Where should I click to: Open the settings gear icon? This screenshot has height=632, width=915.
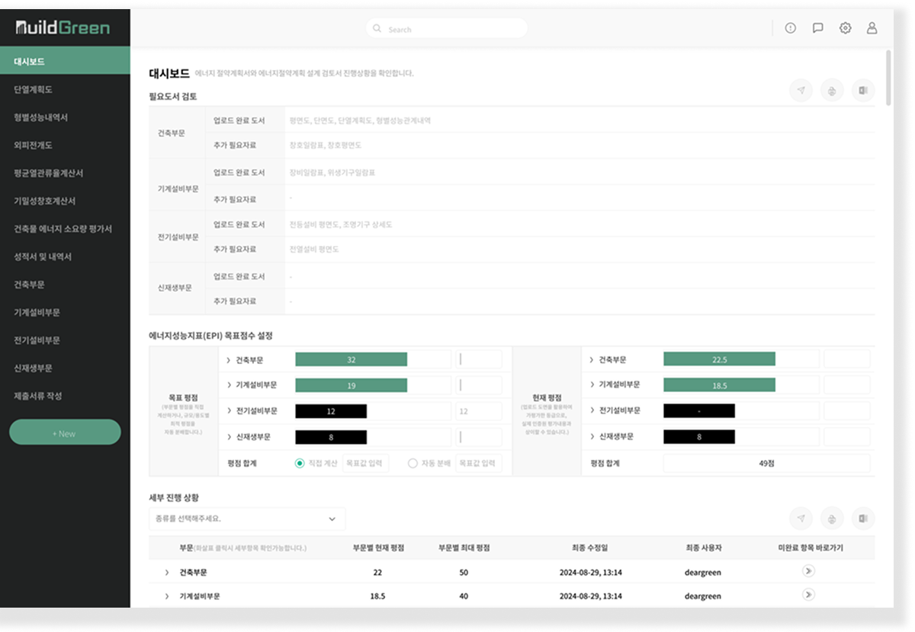tap(844, 28)
